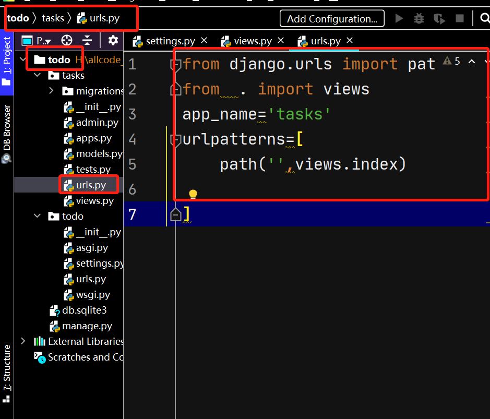This screenshot has width=490, height=419.
Task: Close the urls.py tab
Action: (x=350, y=40)
